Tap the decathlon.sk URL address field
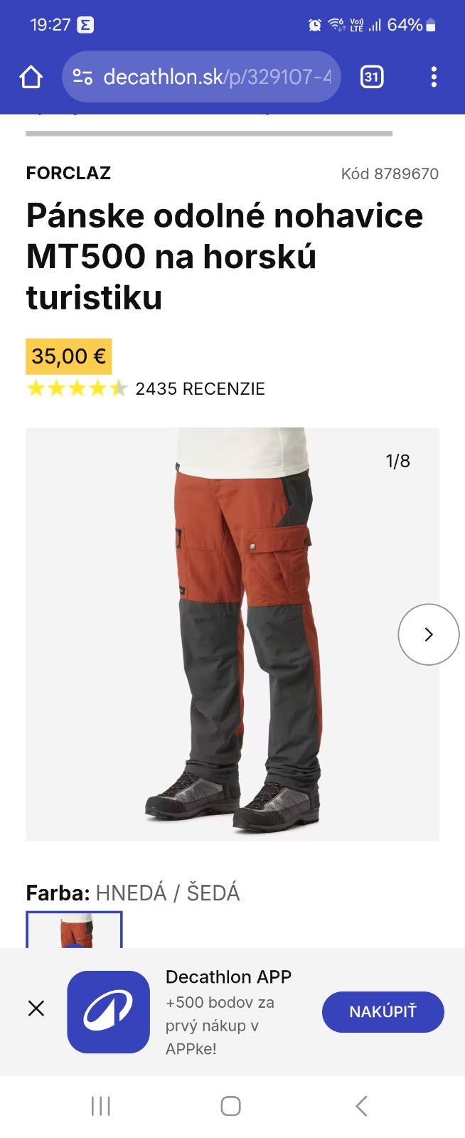Image resolution: width=465 pixels, height=1138 pixels. point(201,77)
